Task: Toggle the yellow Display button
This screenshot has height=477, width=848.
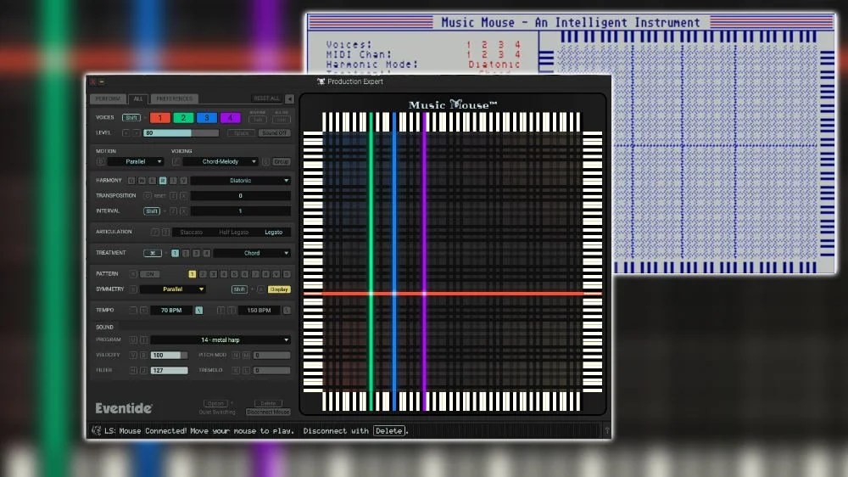Action: click(x=279, y=289)
